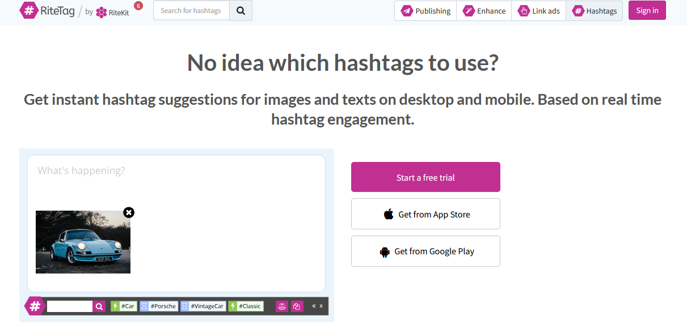The image size is (687, 329).
Task: Open the Publishing tab
Action: pyautogui.click(x=426, y=11)
